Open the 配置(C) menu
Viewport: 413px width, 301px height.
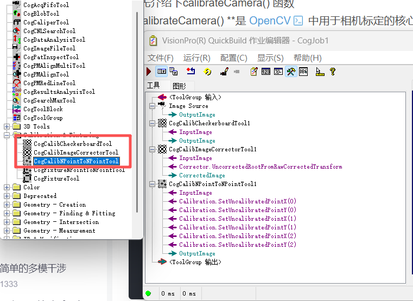tap(233, 58)
